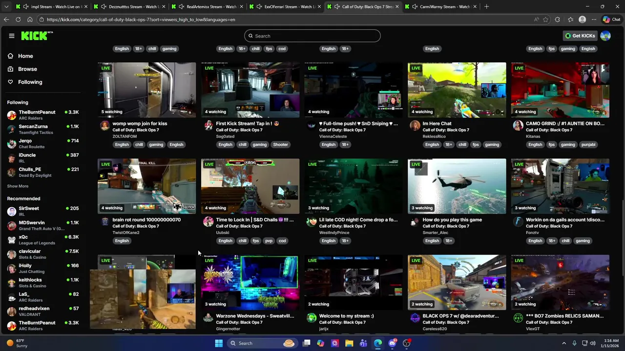Reload the page with Refresh icon

point(18,19)
